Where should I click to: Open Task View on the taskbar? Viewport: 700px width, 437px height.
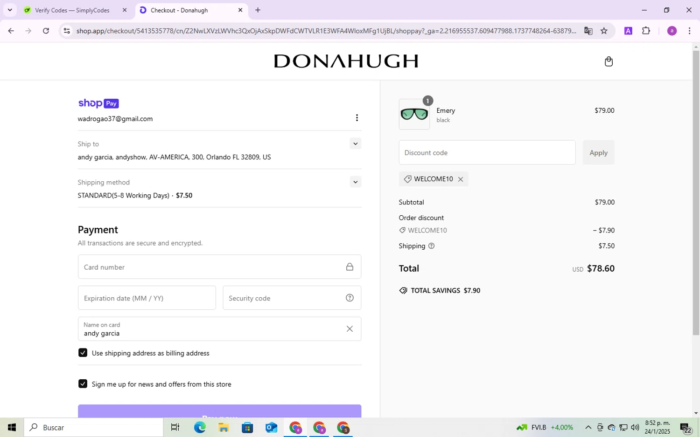coord(175,427)
